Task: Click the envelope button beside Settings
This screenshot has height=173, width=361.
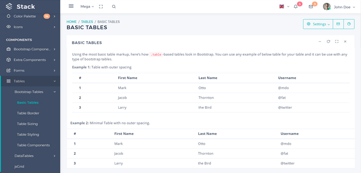Action: [338, 24]
